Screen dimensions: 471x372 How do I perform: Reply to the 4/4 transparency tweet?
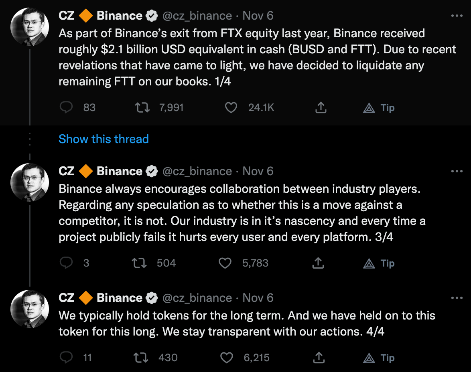[66, 358]
